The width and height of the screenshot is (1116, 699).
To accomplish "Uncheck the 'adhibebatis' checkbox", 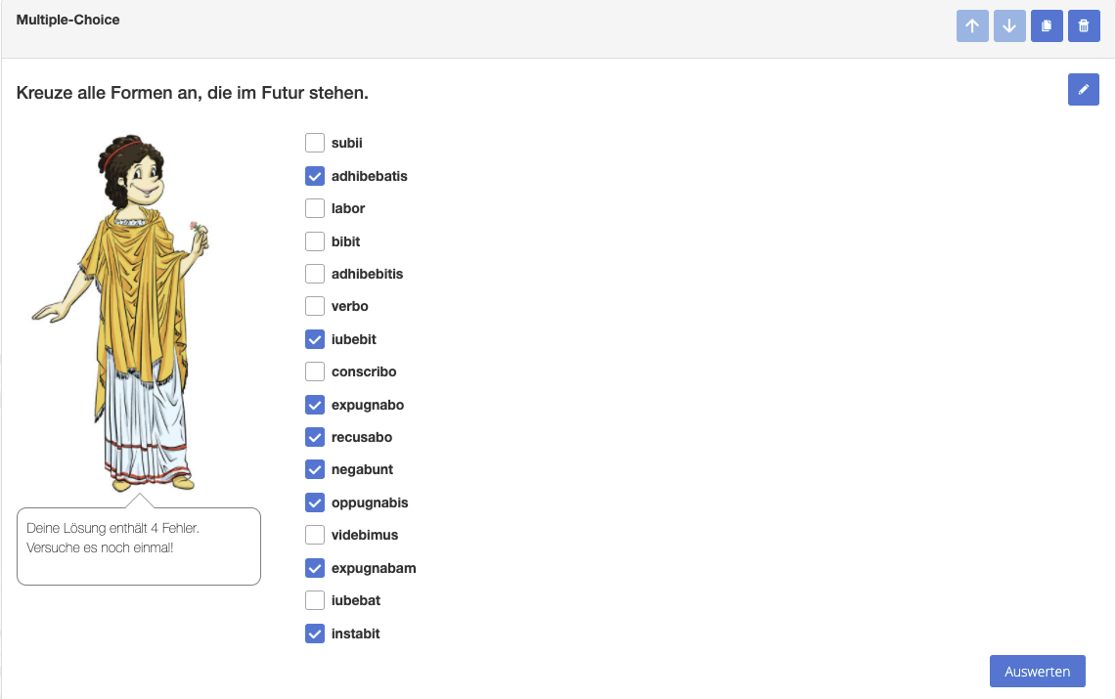I will point(315,176).
